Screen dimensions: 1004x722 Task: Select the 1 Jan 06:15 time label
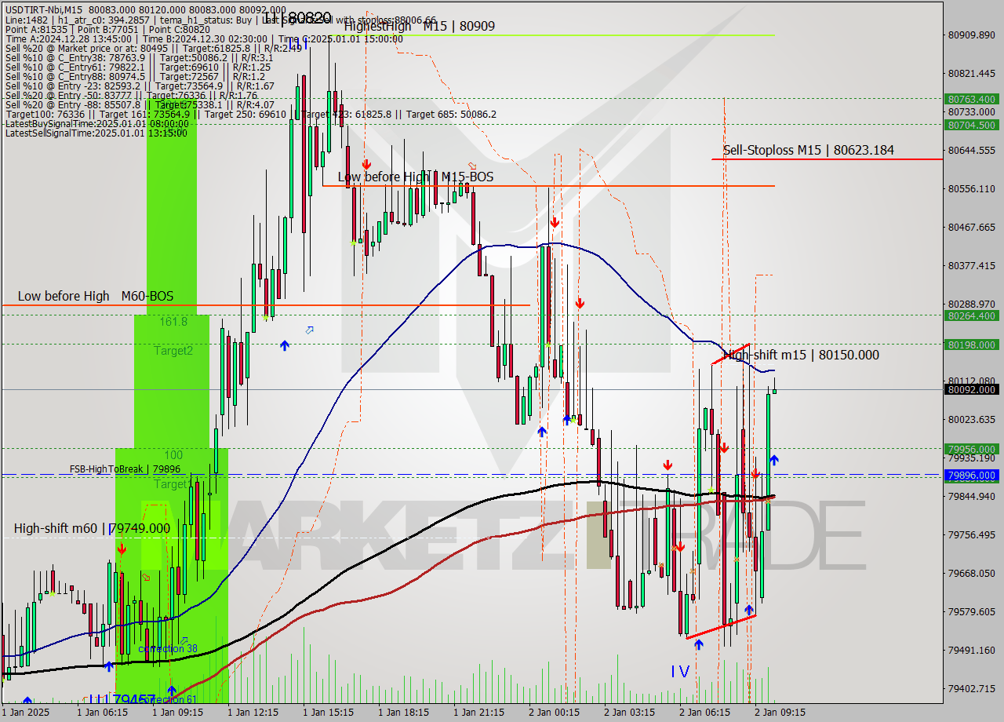102,713
